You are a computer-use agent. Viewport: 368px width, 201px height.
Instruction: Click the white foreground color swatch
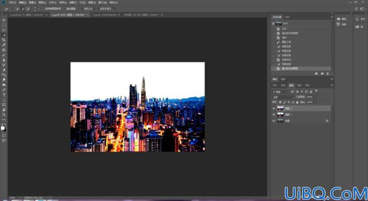click(3, 128)
